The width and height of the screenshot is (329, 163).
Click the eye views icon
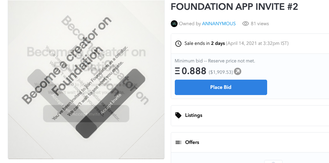pyautogui.click(x=245, y=24)
